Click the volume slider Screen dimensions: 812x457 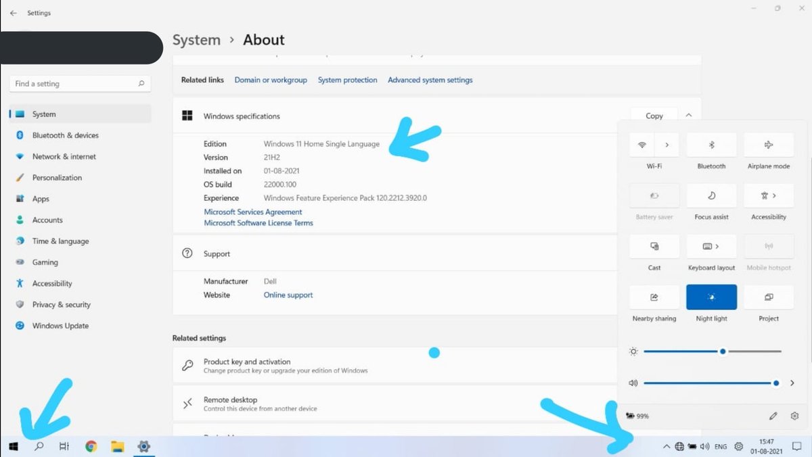click(x=710, y=383)
